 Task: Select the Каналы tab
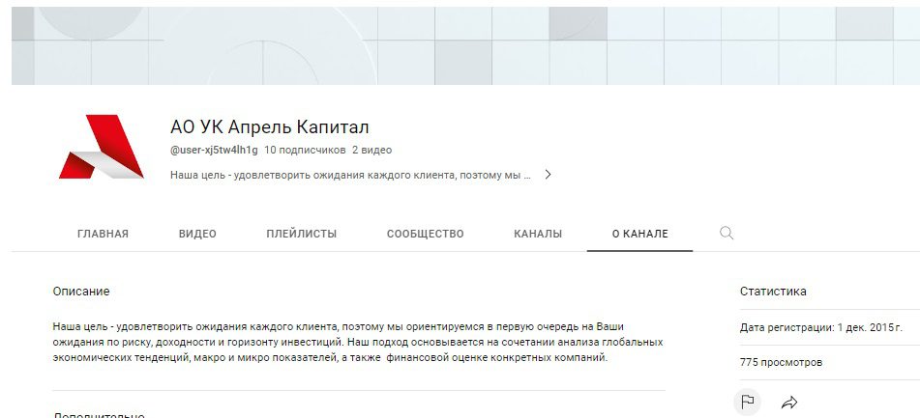538,234
